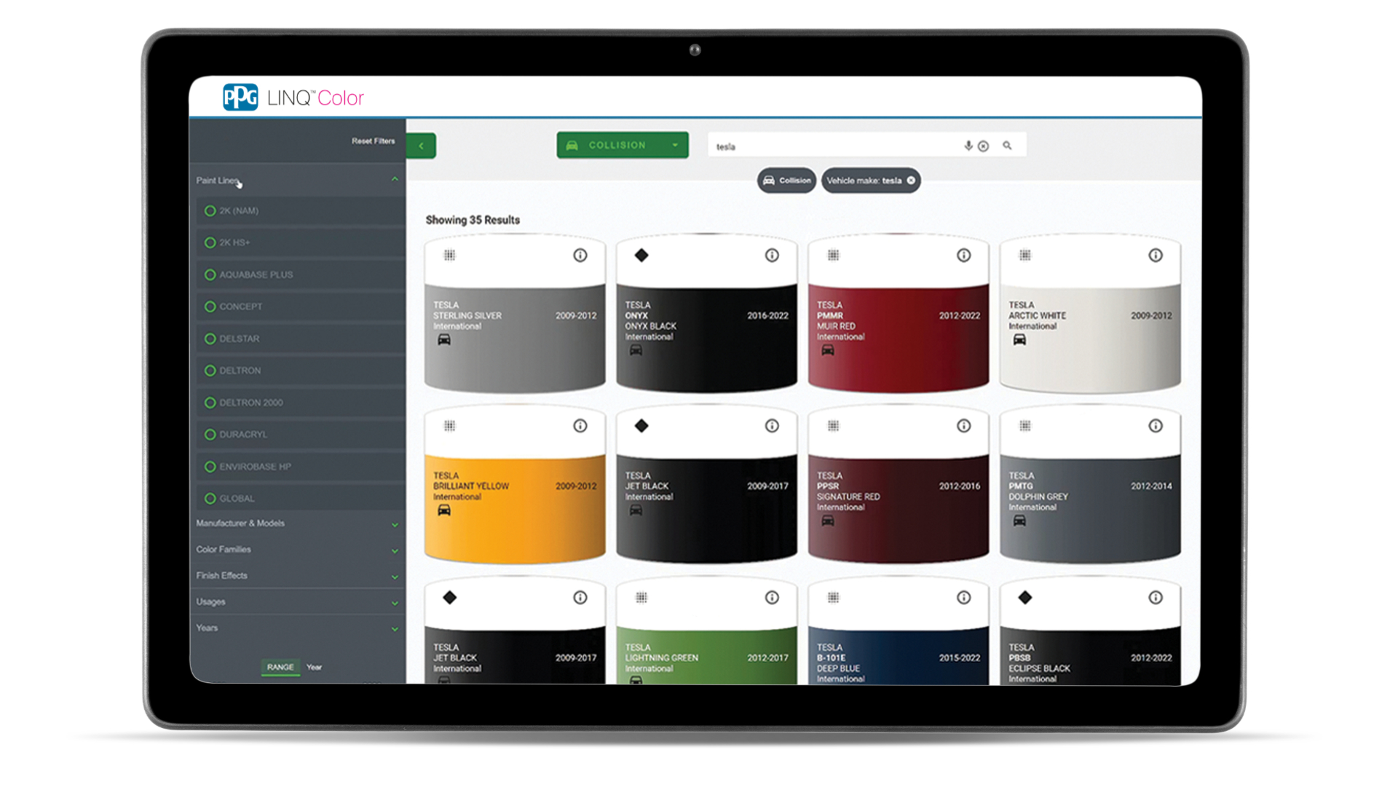Remove the Tesla vehicle make filter
The image size is (1398, 787).
(911, 181)
